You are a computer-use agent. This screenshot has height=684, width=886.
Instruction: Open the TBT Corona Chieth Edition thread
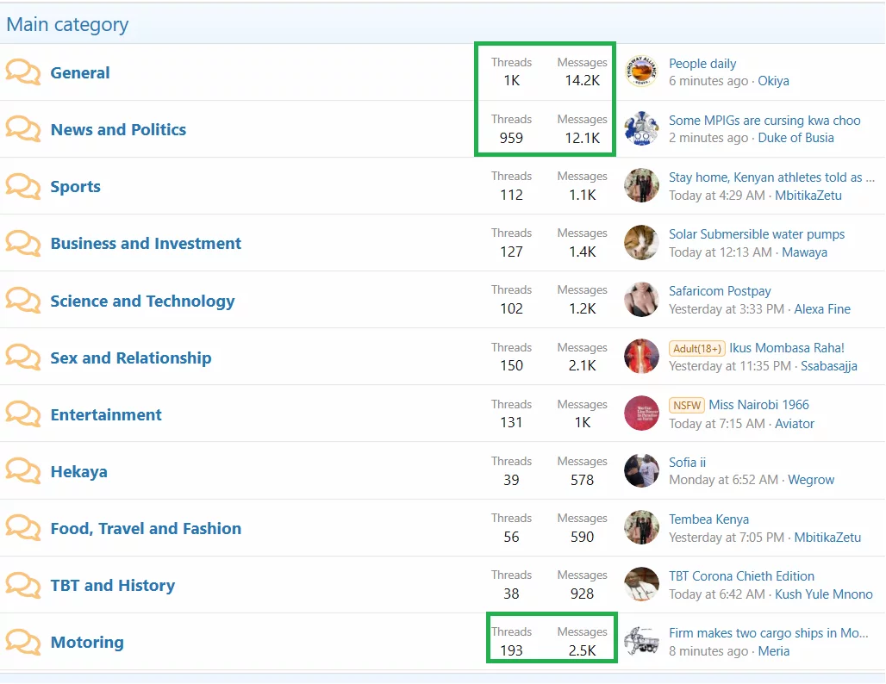pos(741,576)
